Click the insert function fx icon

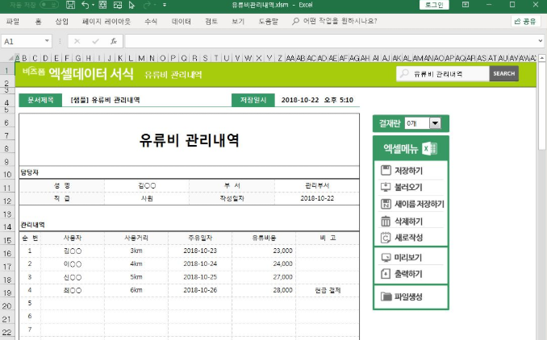114,41
